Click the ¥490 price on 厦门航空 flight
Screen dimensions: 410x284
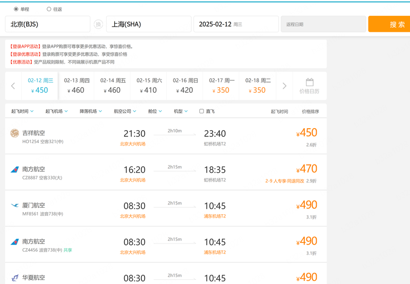click(x=306, y=205)
